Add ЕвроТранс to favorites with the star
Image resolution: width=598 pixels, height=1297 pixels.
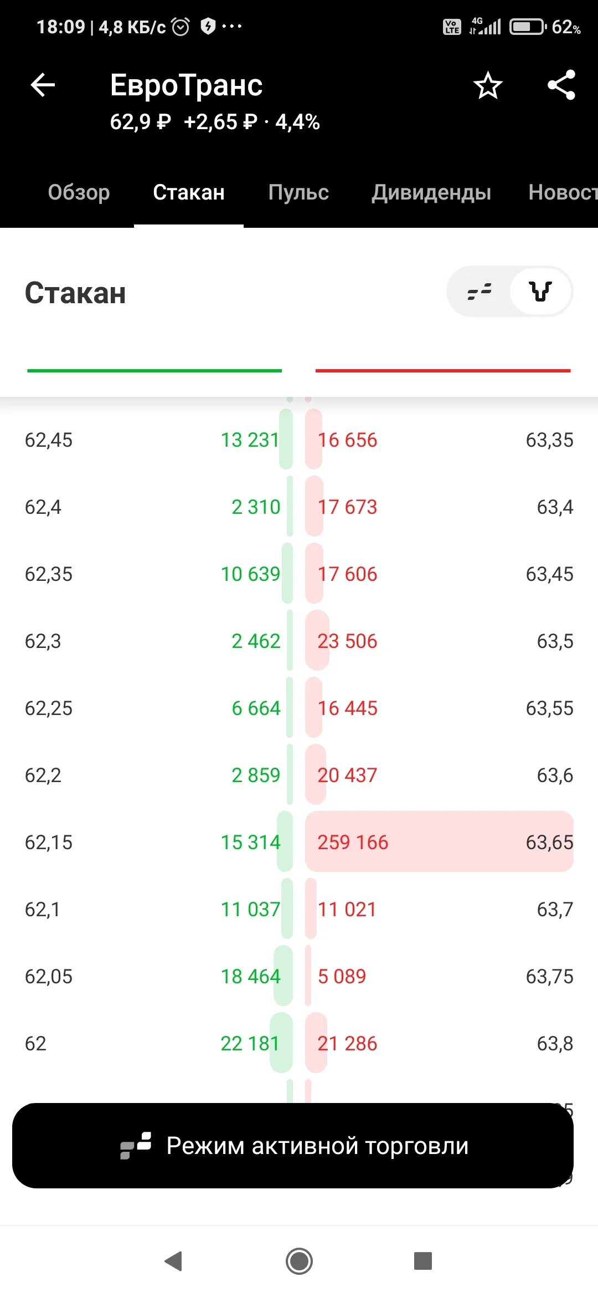(488, 85)
